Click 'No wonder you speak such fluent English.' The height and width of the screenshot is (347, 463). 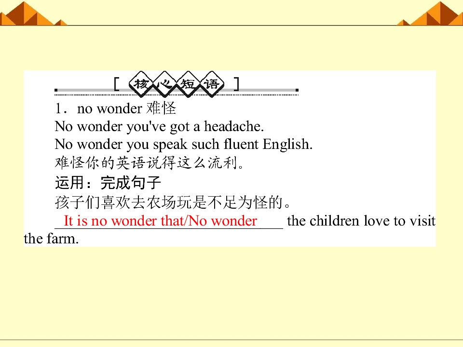[184, 145]
